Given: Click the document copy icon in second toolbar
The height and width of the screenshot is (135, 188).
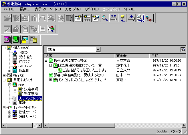Looking at the screenshot, I should coord(25,29).
